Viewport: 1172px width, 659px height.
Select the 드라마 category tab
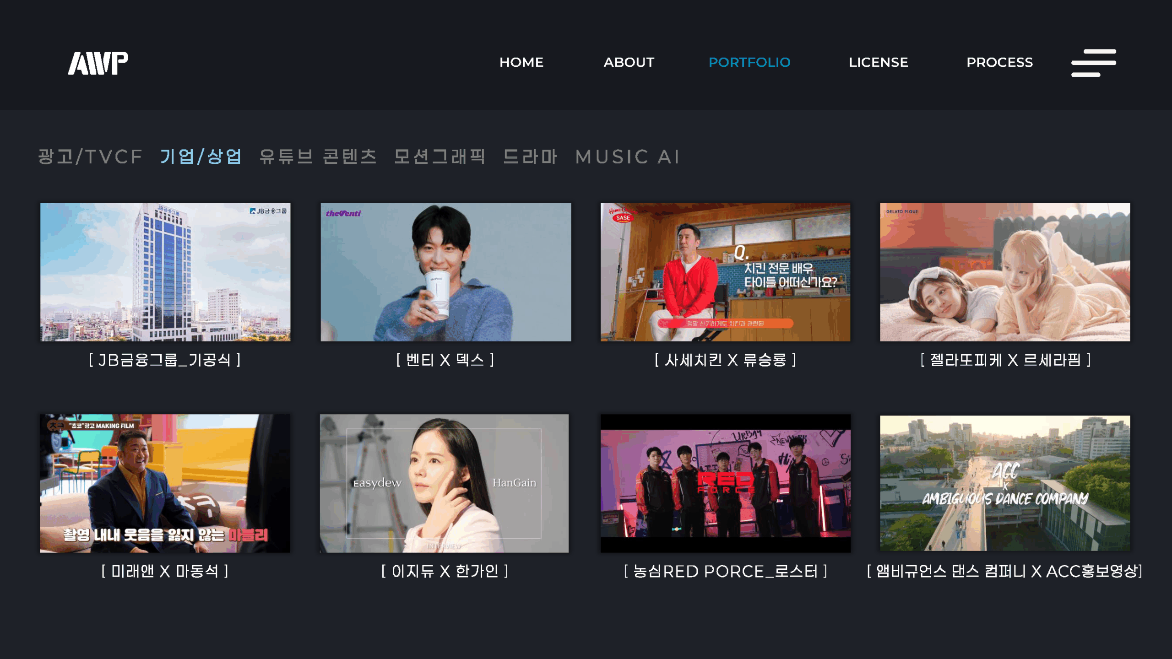530,157
